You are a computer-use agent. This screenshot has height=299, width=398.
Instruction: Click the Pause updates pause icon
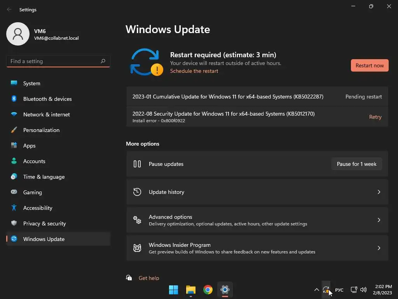(x=137, y=164)
